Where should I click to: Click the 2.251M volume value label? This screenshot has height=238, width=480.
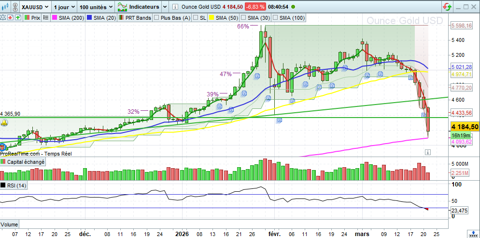click(460, 173)
